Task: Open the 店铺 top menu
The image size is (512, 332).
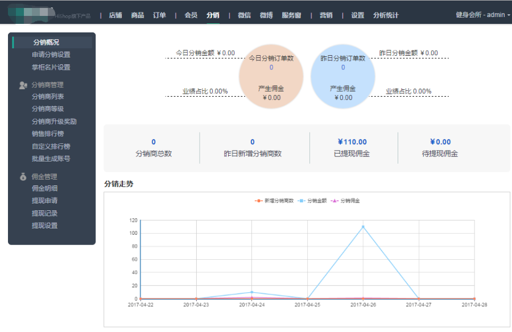Action: [115, 15]
